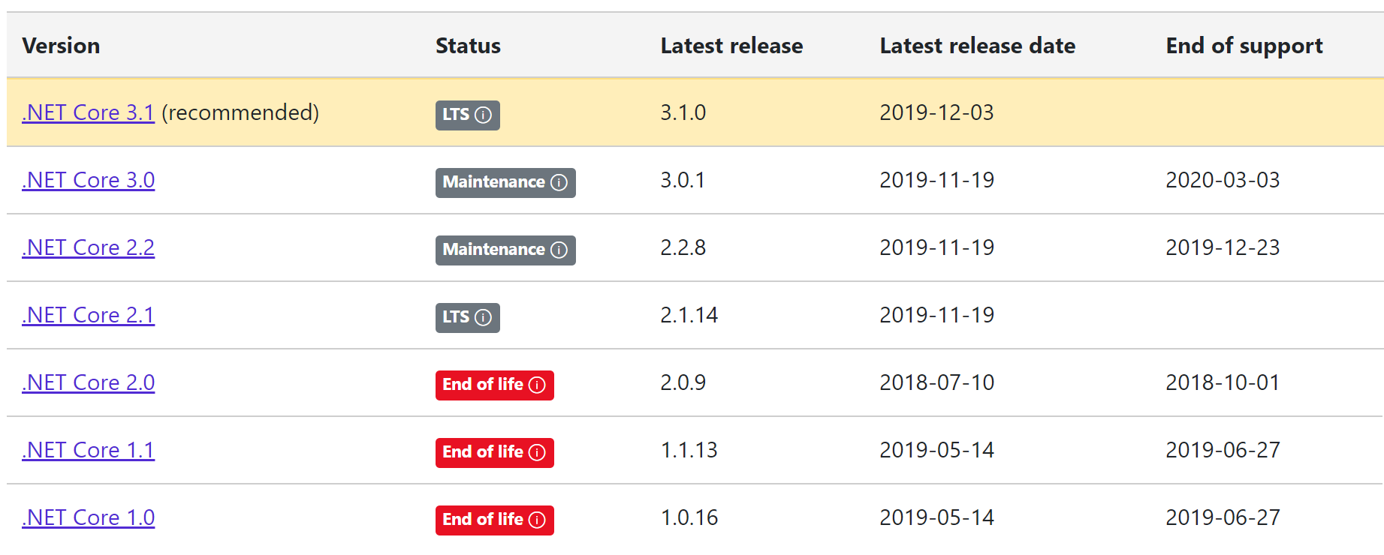Click info icon on .NET Core 3.1 LTS badge

click(484, 115)
